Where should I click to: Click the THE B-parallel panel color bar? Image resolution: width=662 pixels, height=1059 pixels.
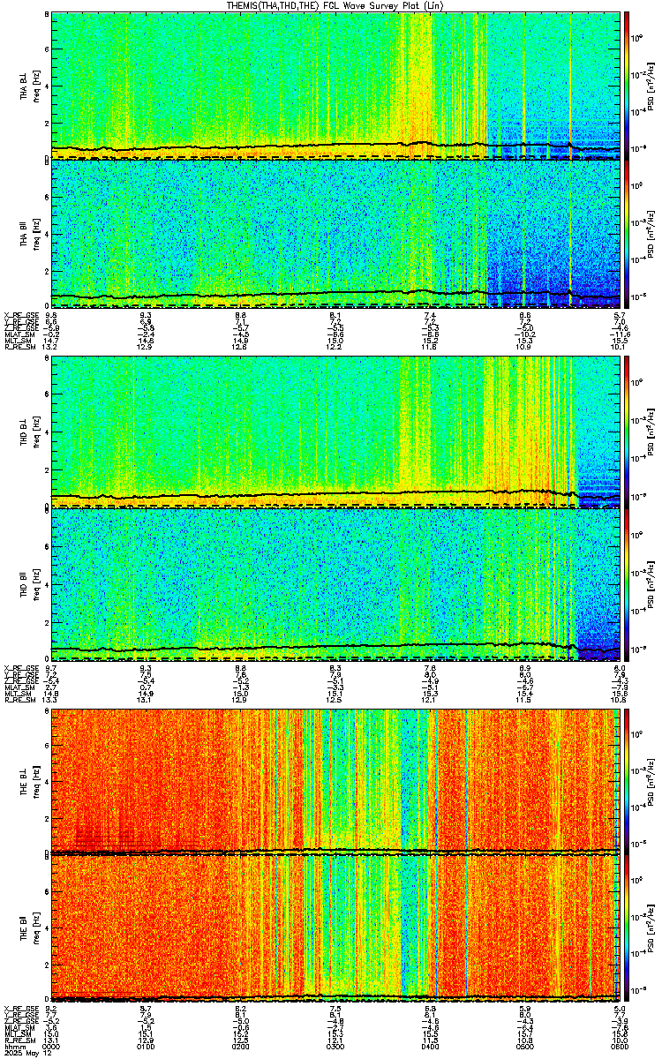click(627, 927)
